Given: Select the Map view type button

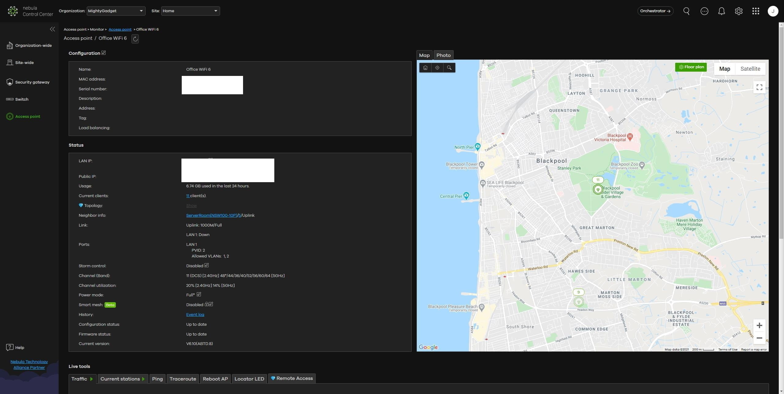Looking at the screenshot, I should coord(724,69).
